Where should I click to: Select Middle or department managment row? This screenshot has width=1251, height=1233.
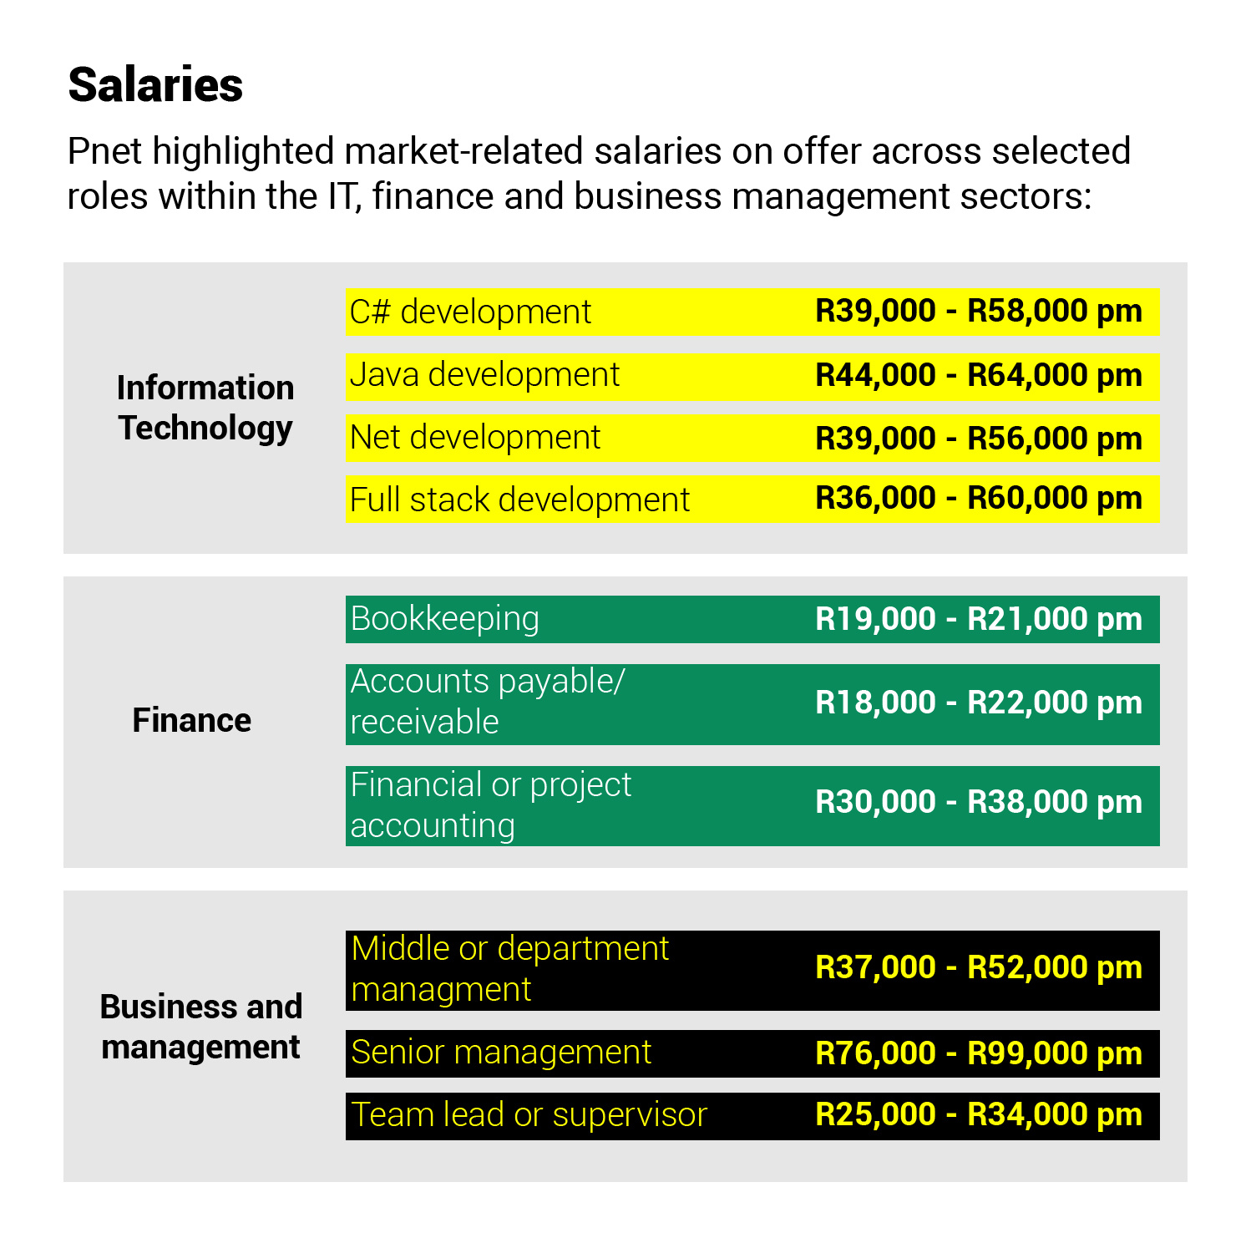752,971
